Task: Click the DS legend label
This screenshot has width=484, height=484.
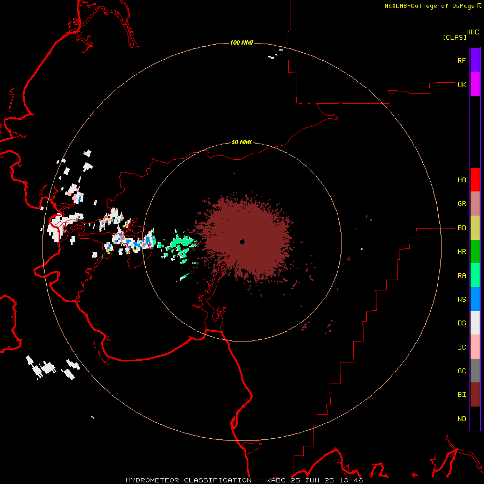Action: coord(461,323)
